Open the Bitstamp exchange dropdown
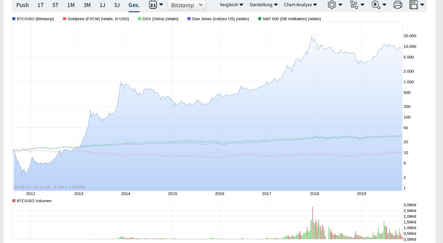This screenshot has height=243, width=443. click(187, 5)
